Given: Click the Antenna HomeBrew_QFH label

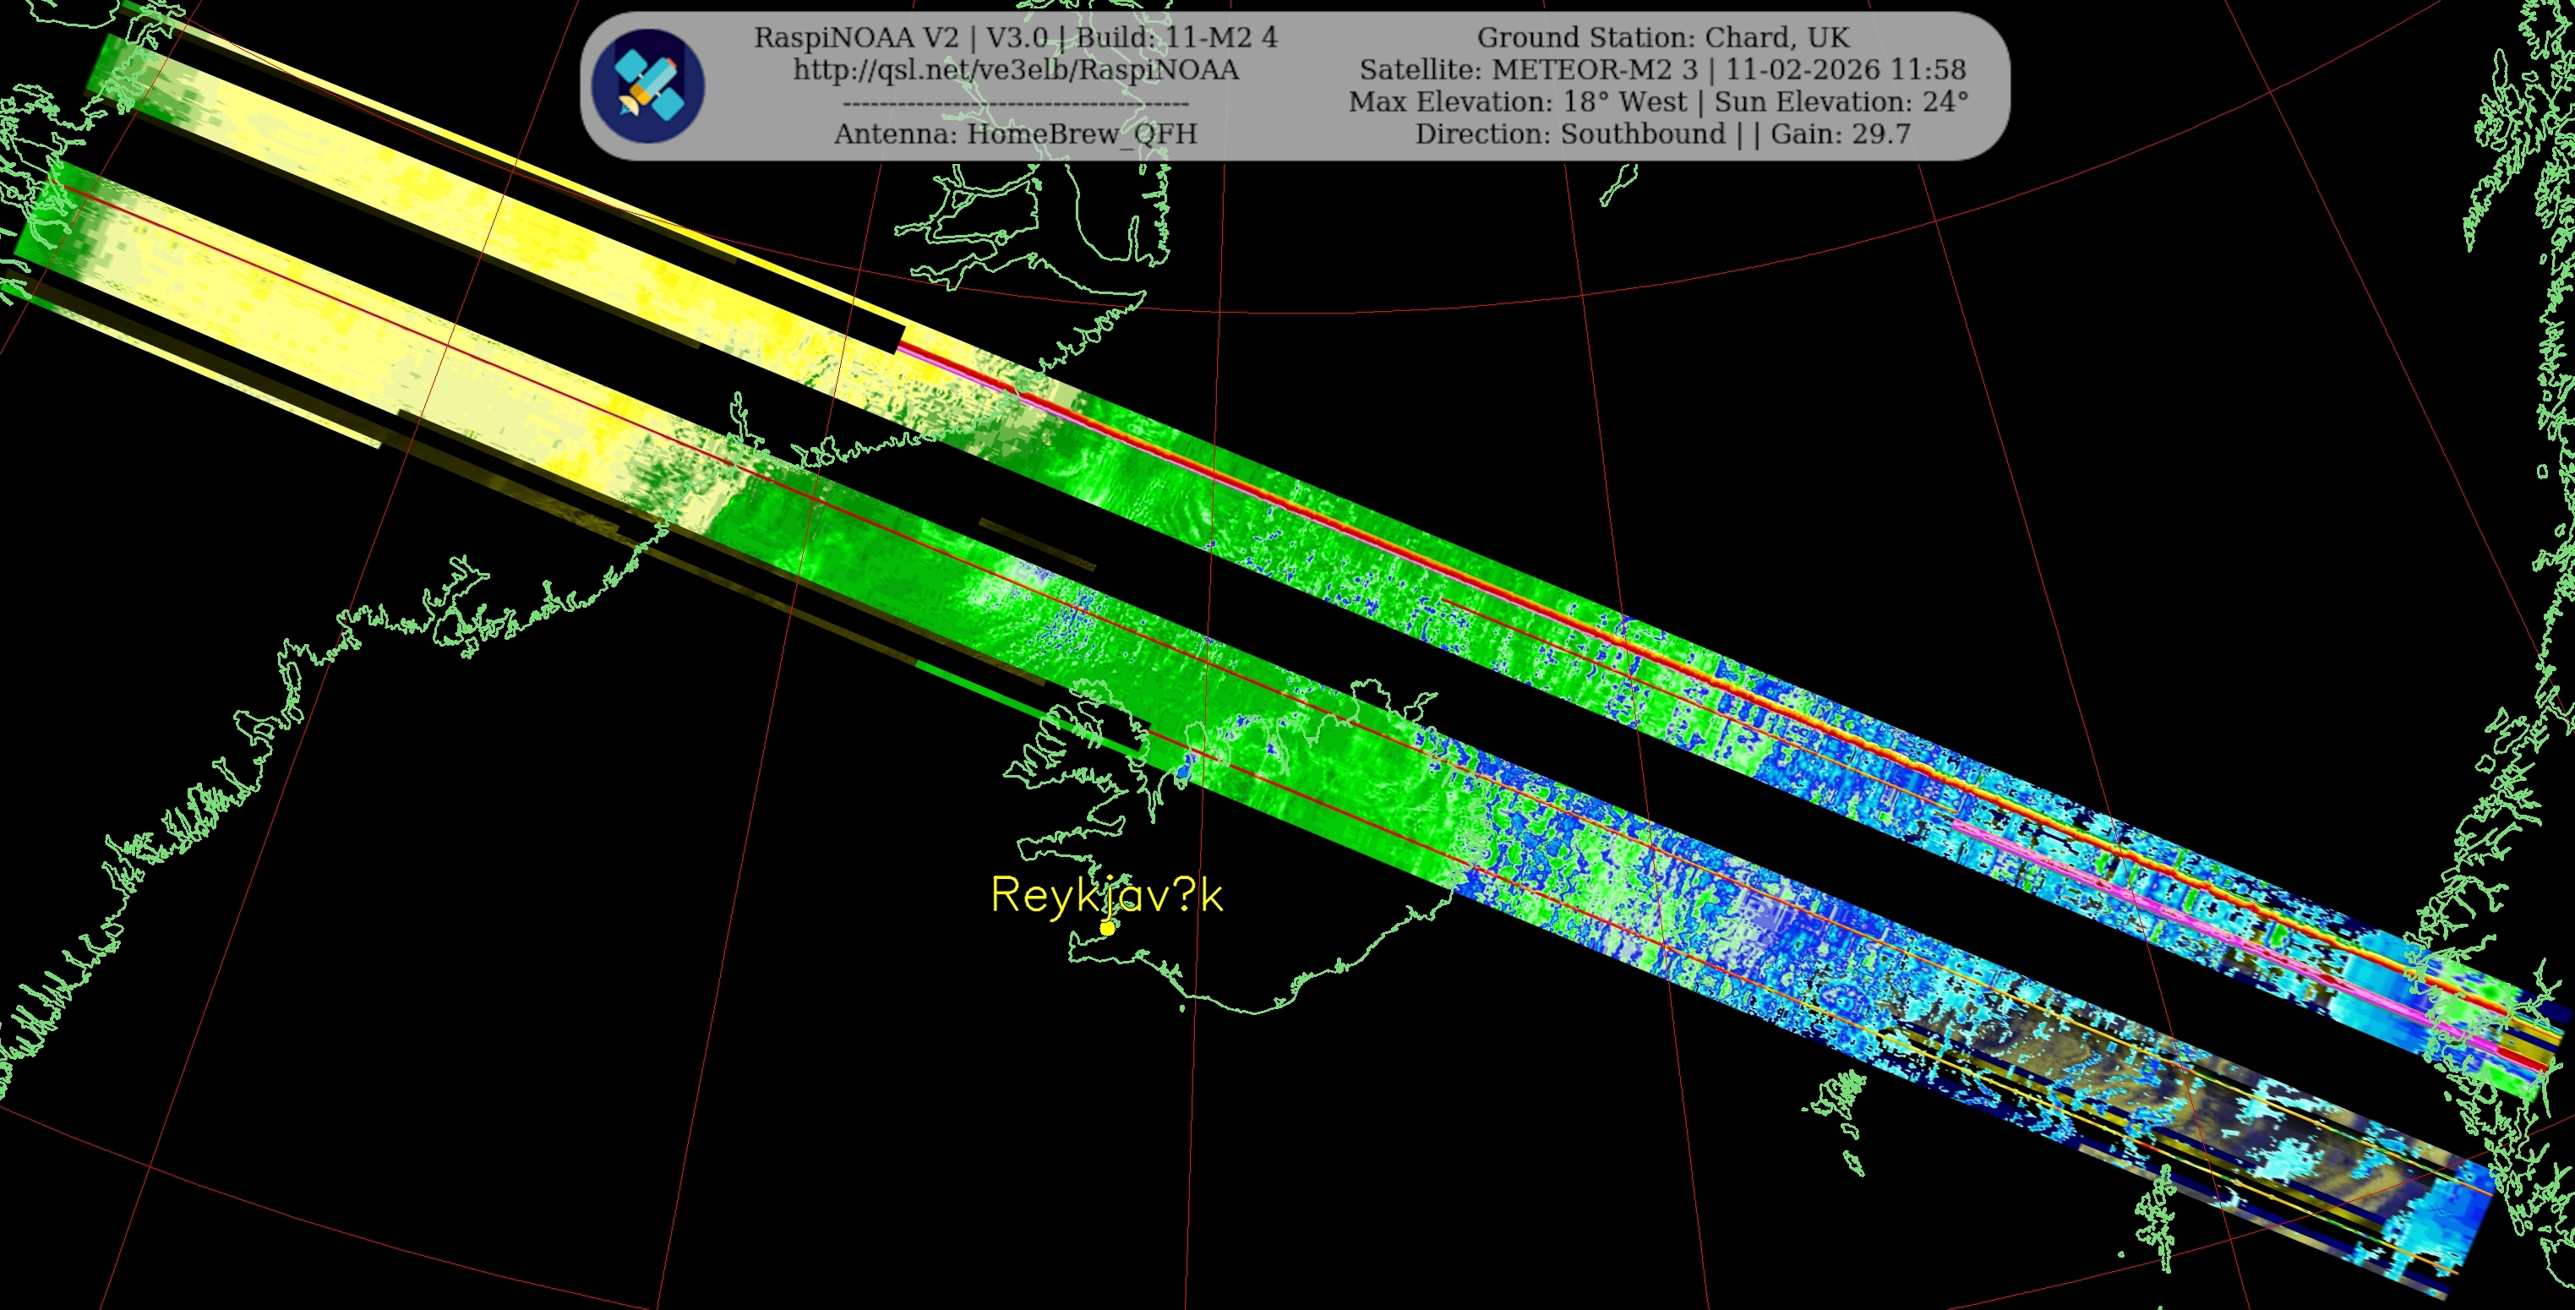Looking at the screenshot, I should [1016, 134].
